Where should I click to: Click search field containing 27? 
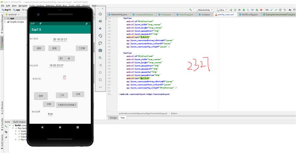pyautogui.click(x=65, y=77)
